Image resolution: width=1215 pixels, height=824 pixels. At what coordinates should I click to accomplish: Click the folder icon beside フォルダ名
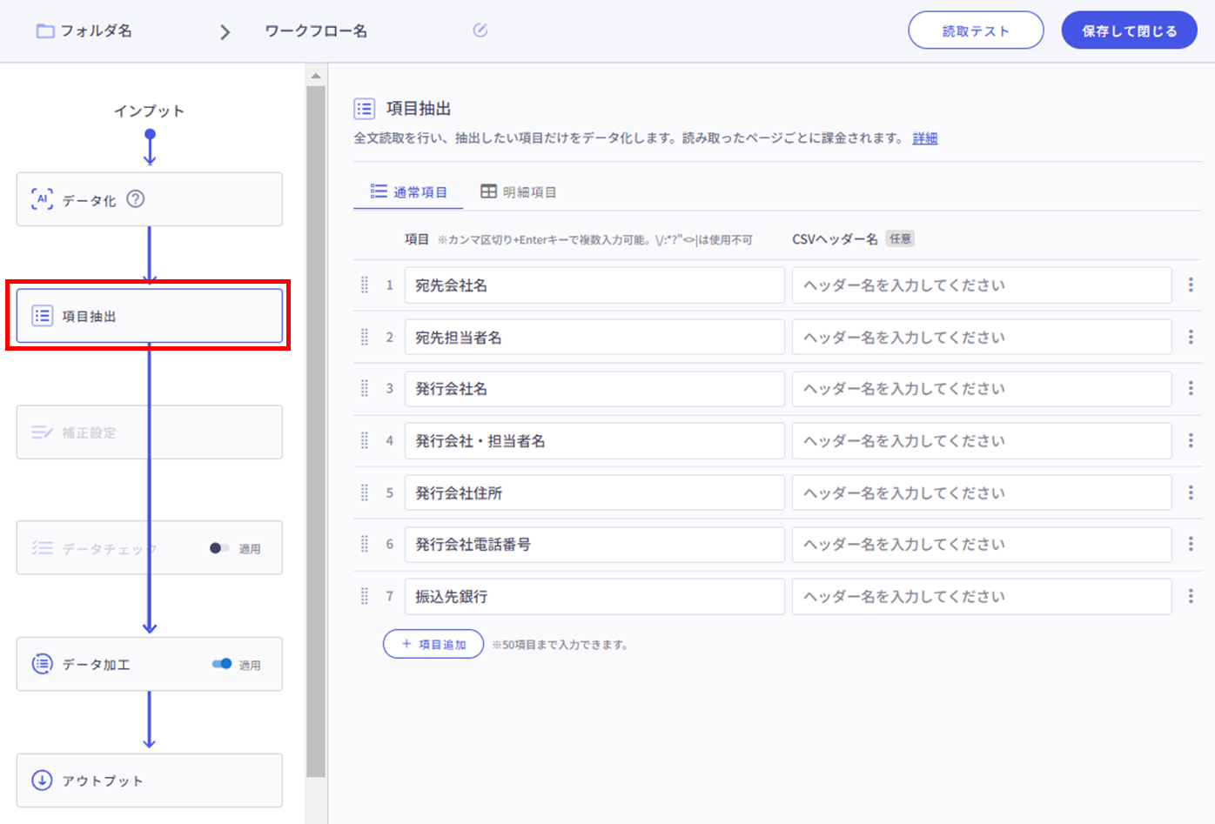point(45,31)
